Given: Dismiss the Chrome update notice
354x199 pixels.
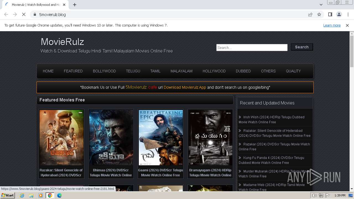Looking at the screenshot, I should point(347,25).
